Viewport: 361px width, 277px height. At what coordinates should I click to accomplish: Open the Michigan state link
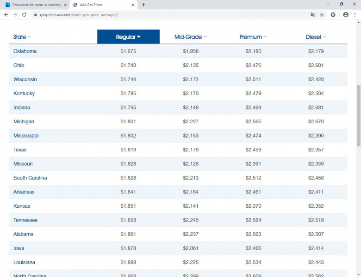(x=24, y=121)
